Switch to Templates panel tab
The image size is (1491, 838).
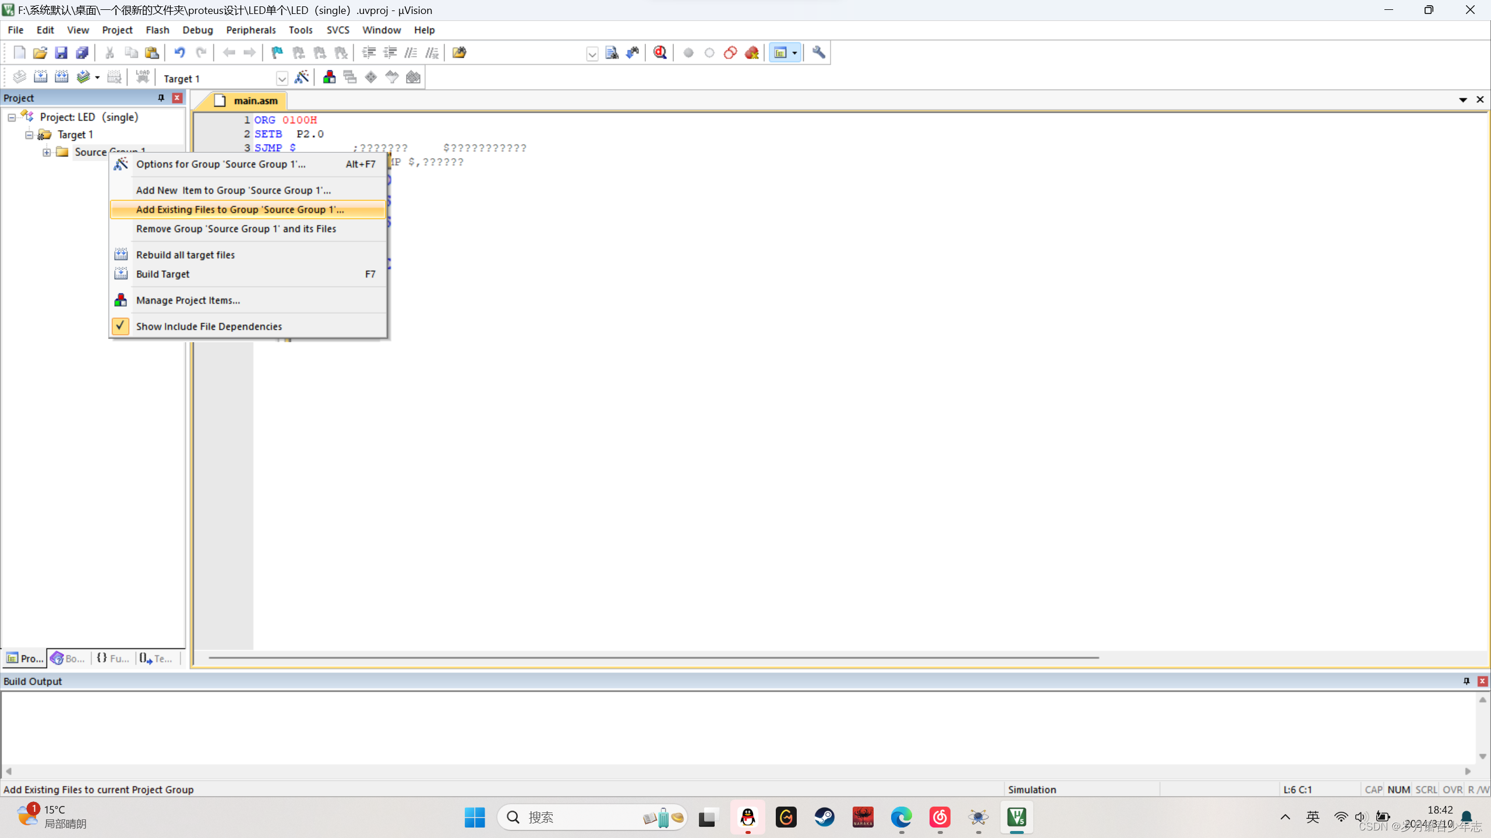[157, 658]
